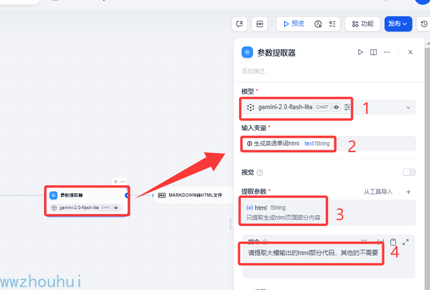Open the variable inspect icon left of ENV
This screenshot has width=430, height=290.
point(240,24)
